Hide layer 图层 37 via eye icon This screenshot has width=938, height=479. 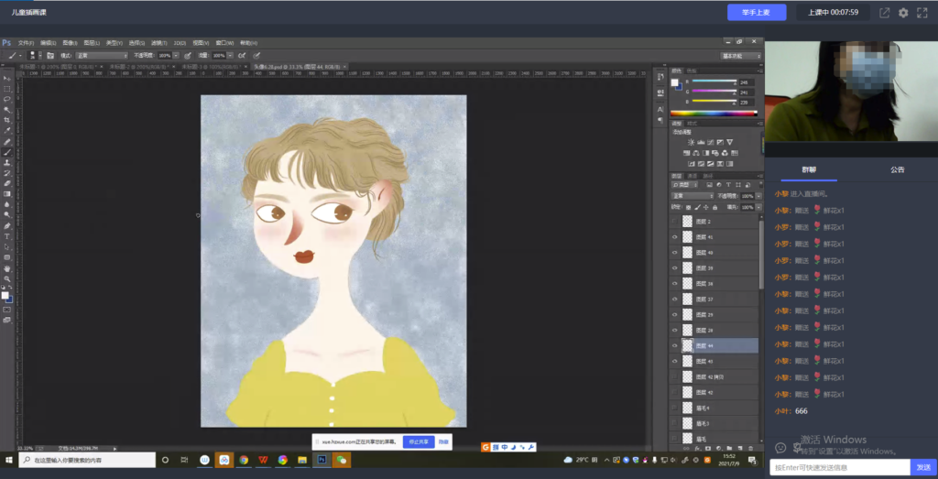[675, 299]
